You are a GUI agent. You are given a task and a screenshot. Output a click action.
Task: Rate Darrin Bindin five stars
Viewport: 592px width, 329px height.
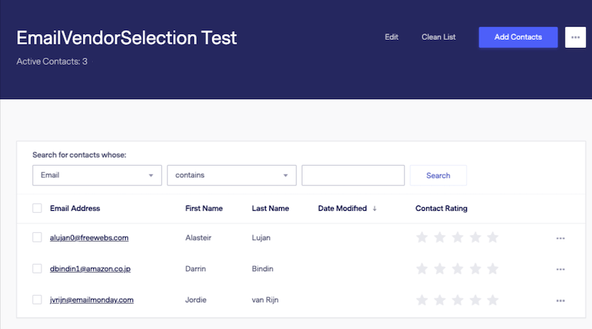coord(493,268)
